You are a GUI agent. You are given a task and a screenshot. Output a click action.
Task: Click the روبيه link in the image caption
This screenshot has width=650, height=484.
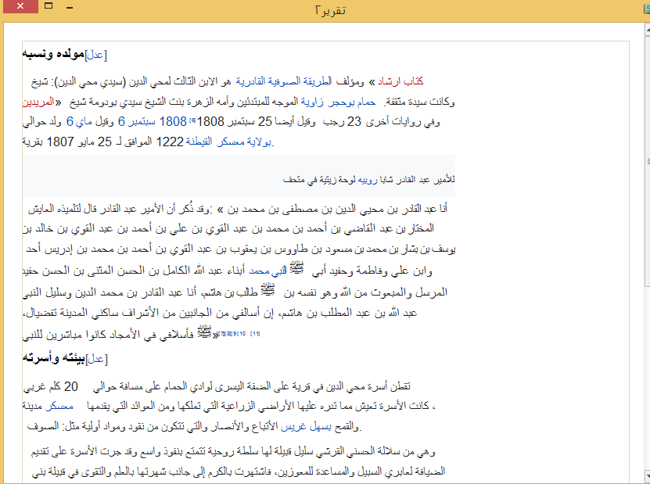tap(368, 180)
